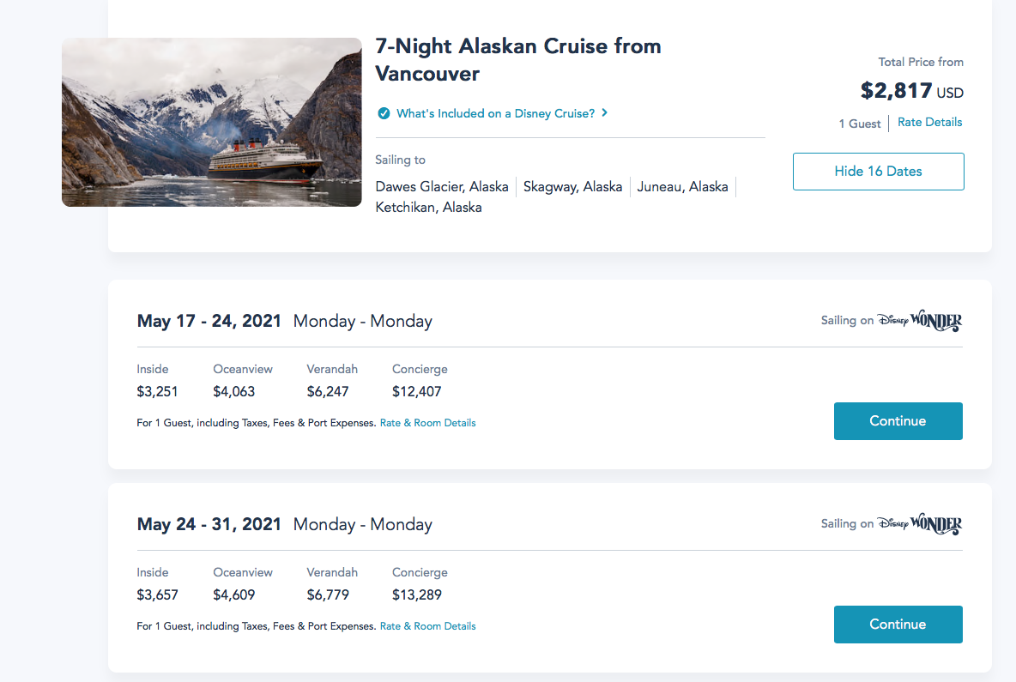Click the checkmark icon beside What's Included
The image size is (1016, 682).
click(384, 113)
